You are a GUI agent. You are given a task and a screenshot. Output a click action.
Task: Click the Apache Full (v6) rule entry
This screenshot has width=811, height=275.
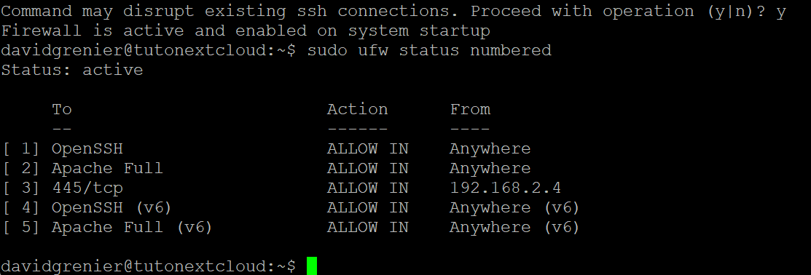pos(132,228)
